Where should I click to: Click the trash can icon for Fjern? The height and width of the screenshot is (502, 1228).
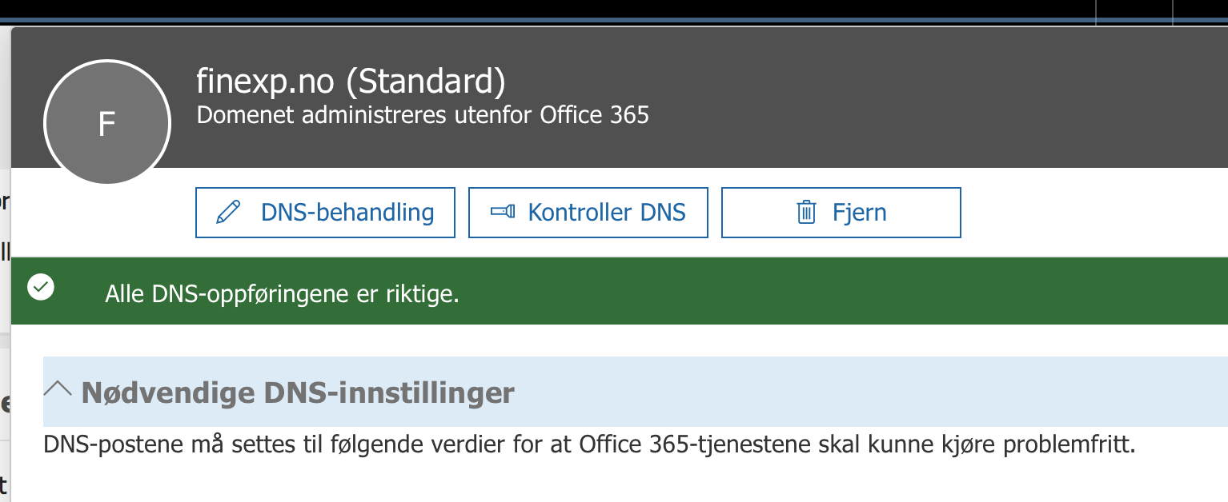805,213
